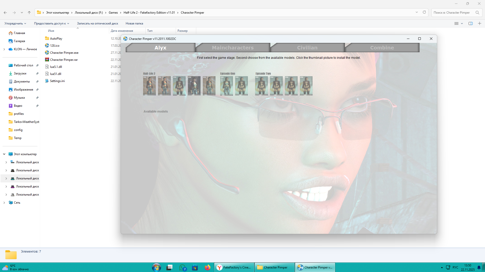
Task: Select the Combine tab
Action: [382, 48]
